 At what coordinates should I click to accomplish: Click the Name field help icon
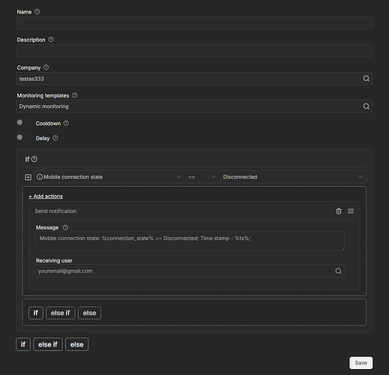click(37, 11)
